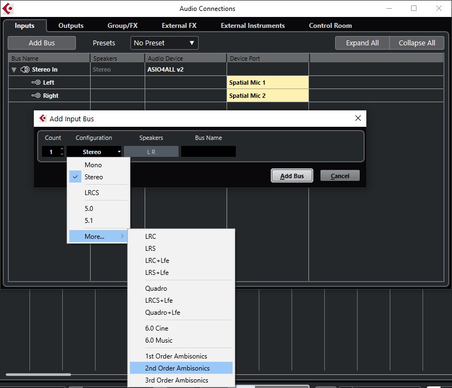Click the Left channel input connector icon
This screenshot has height=388, width=452.
(35, 83)
